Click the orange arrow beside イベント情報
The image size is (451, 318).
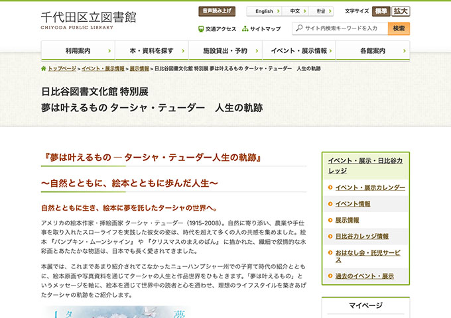click(330, 204)
